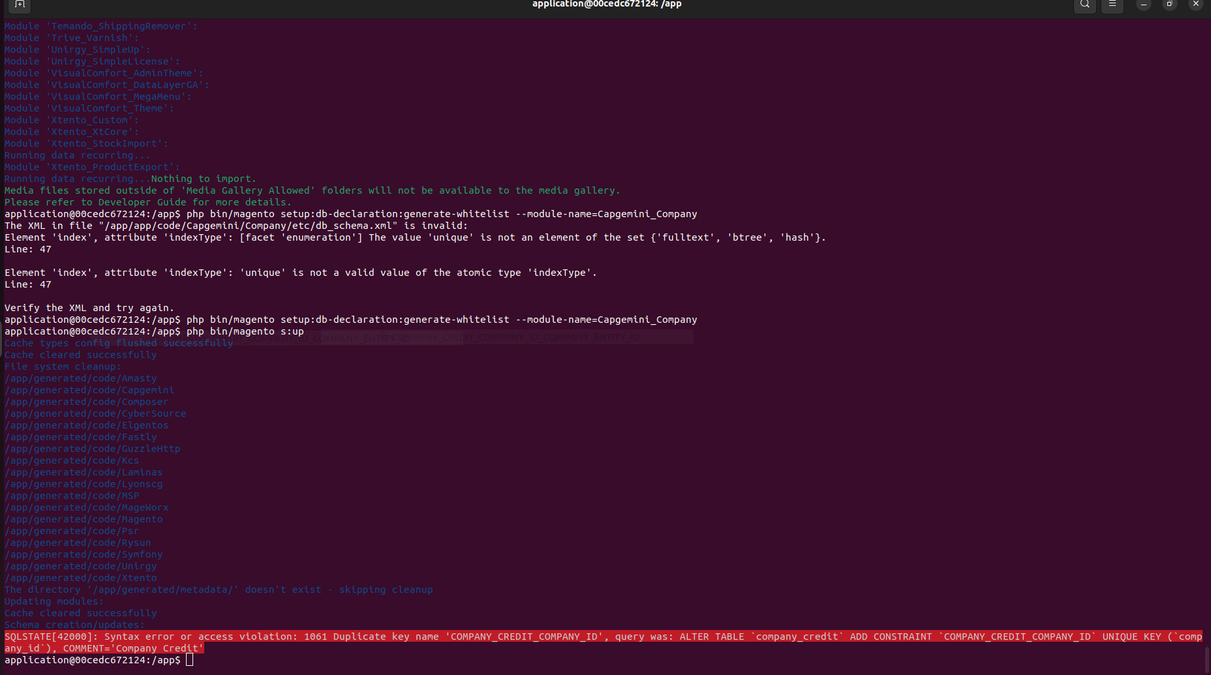
Task: Click the 'php bin/magento s:up' command
Action: point(245,331)
